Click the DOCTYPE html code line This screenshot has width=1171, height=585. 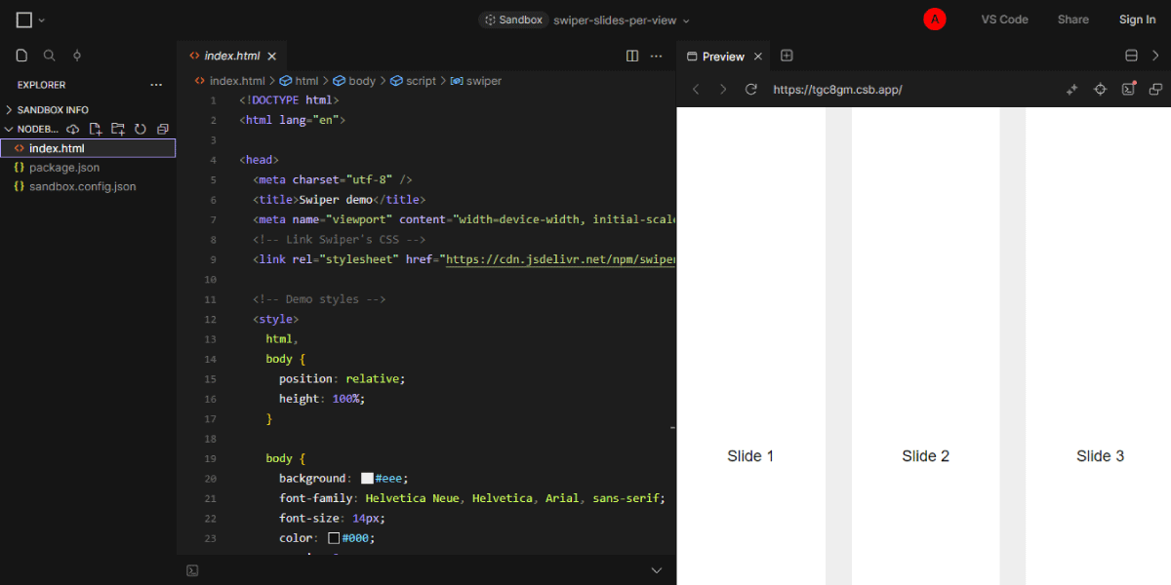click(x=289, y=100)
